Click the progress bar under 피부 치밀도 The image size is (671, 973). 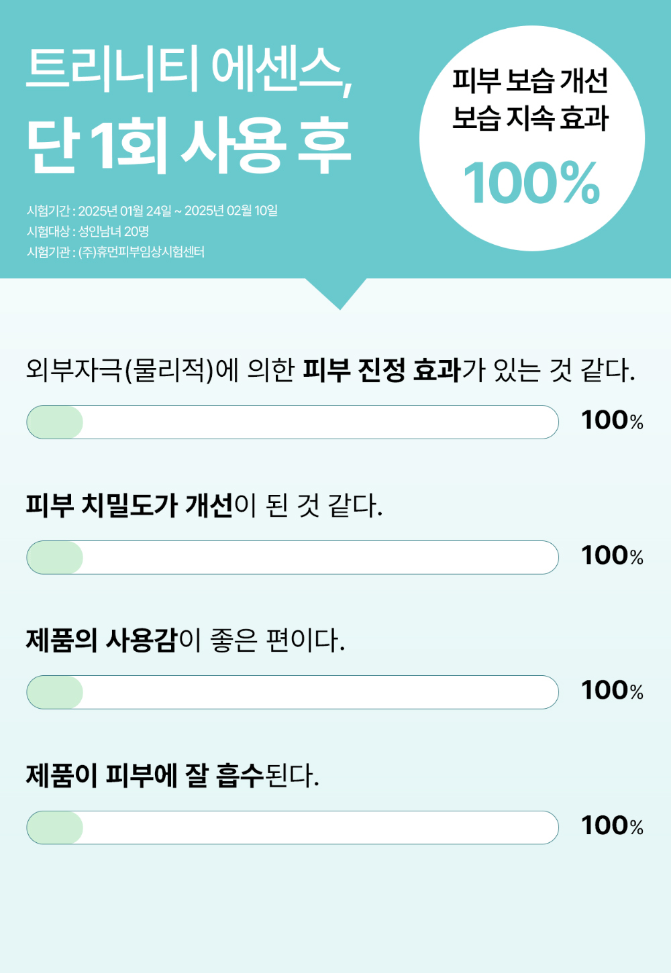pos(293,557)
